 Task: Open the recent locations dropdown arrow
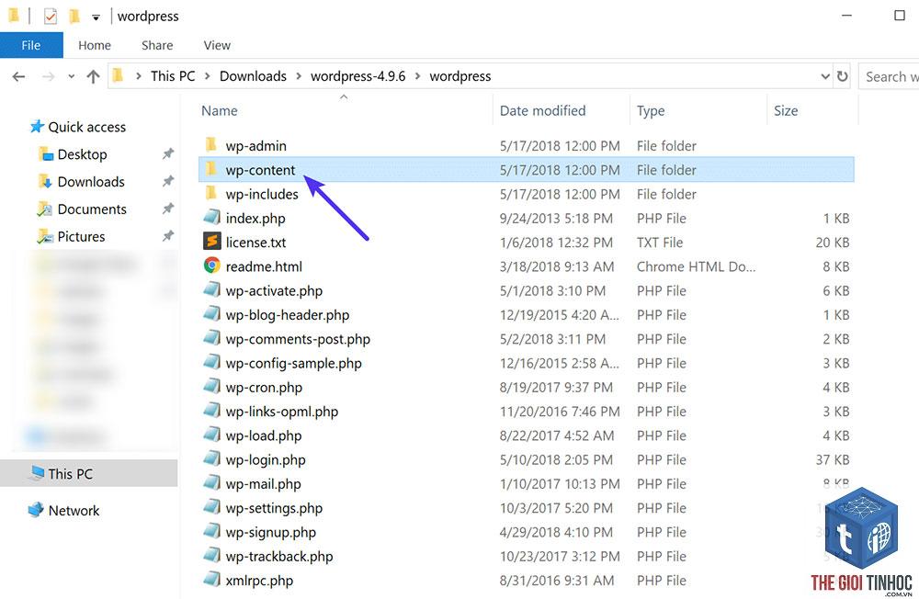[71, 77]
